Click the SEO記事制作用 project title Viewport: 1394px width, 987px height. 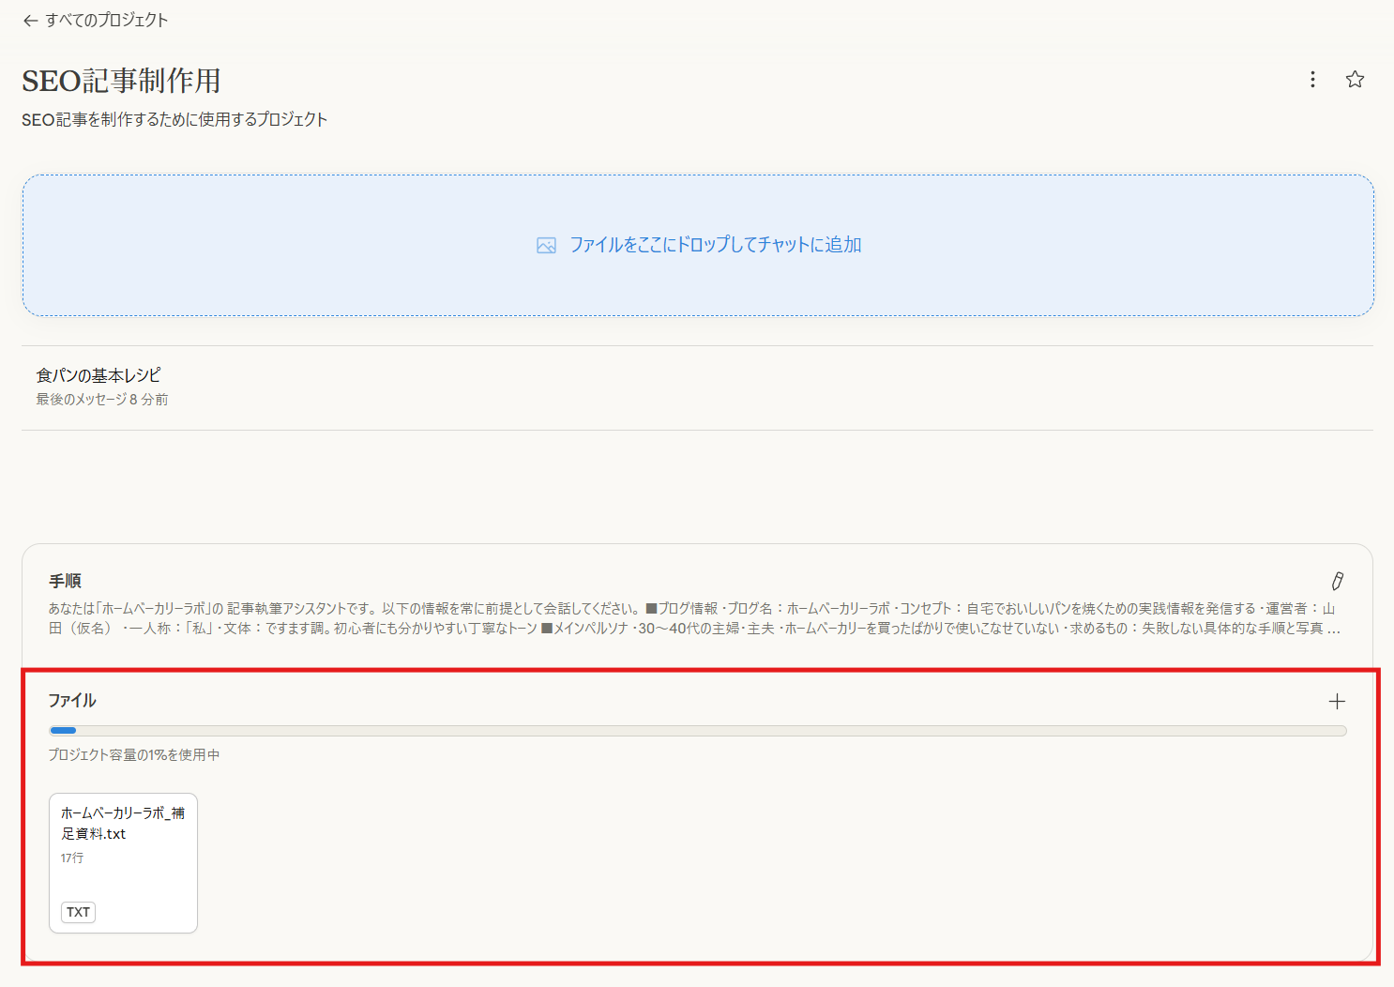click(122, 81)
